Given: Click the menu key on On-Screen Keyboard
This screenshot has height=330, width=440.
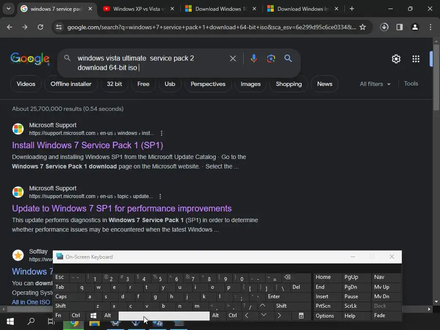Looking at the screenshot, I should point(301,316).
